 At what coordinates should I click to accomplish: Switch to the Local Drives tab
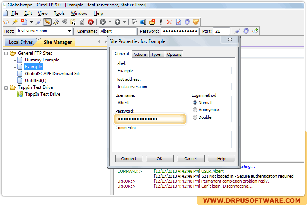21,42
